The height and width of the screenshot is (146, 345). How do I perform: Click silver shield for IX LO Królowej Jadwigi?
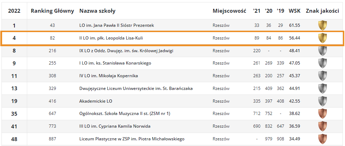tap(323, 51)
